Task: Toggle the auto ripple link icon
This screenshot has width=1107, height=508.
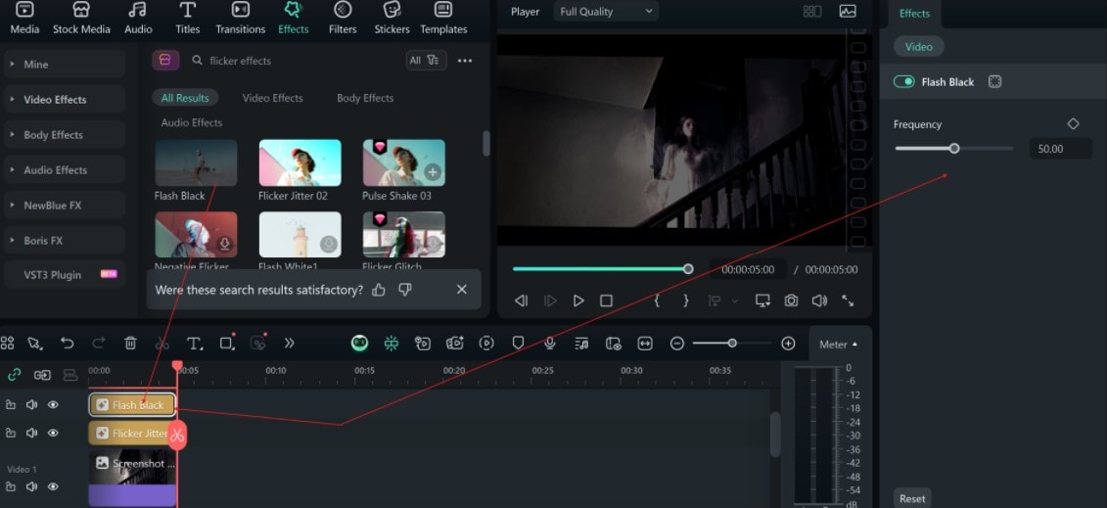Action: (14, 375)
